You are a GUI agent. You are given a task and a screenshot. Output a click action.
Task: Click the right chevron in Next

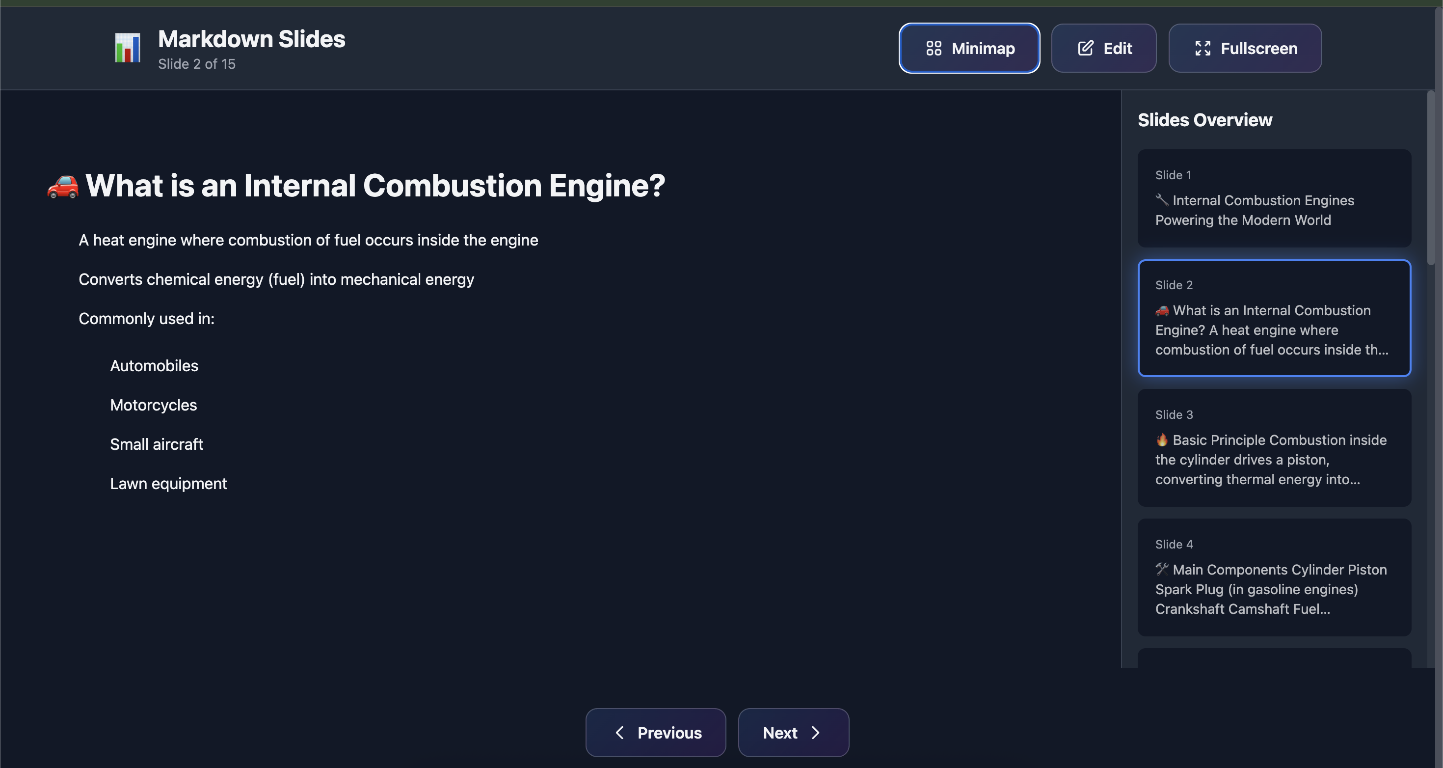(x=816, y=733)
